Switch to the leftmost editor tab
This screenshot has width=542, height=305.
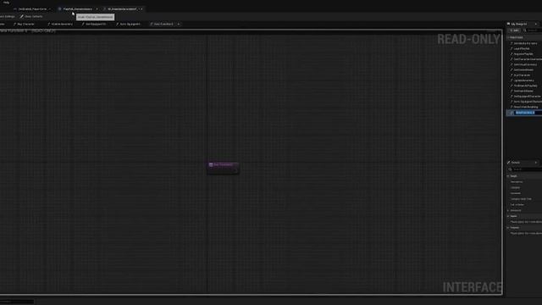tap(32, 9)
